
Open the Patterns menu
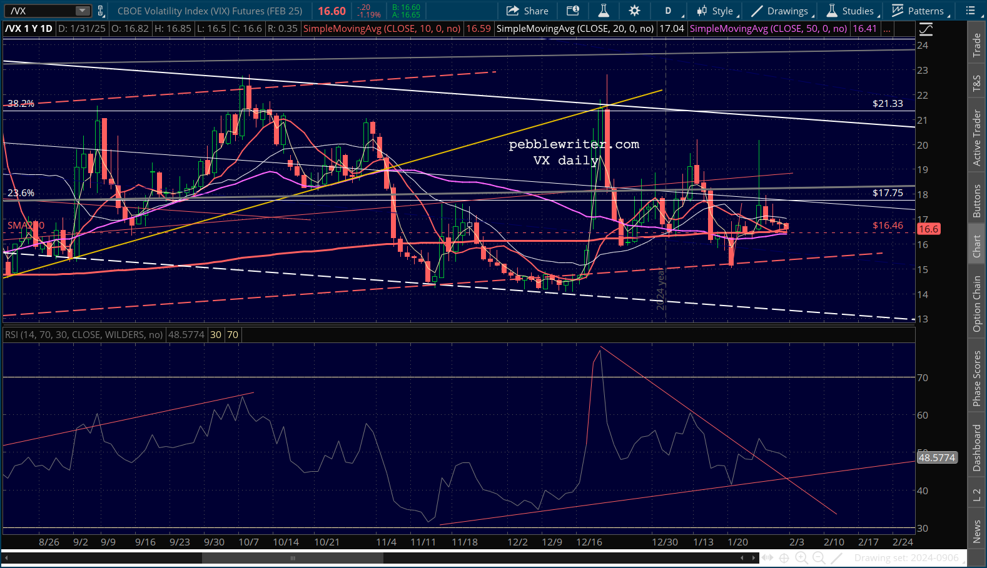point(920,11)
